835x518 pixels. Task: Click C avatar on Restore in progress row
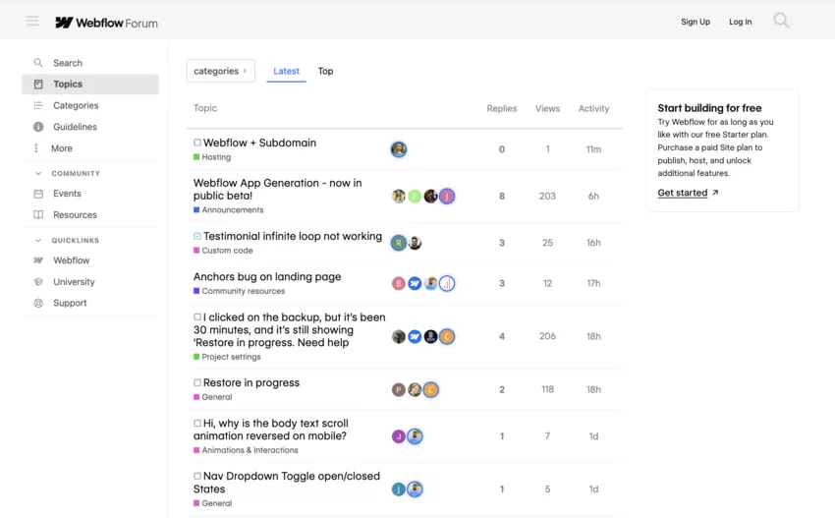click(431, 390)
